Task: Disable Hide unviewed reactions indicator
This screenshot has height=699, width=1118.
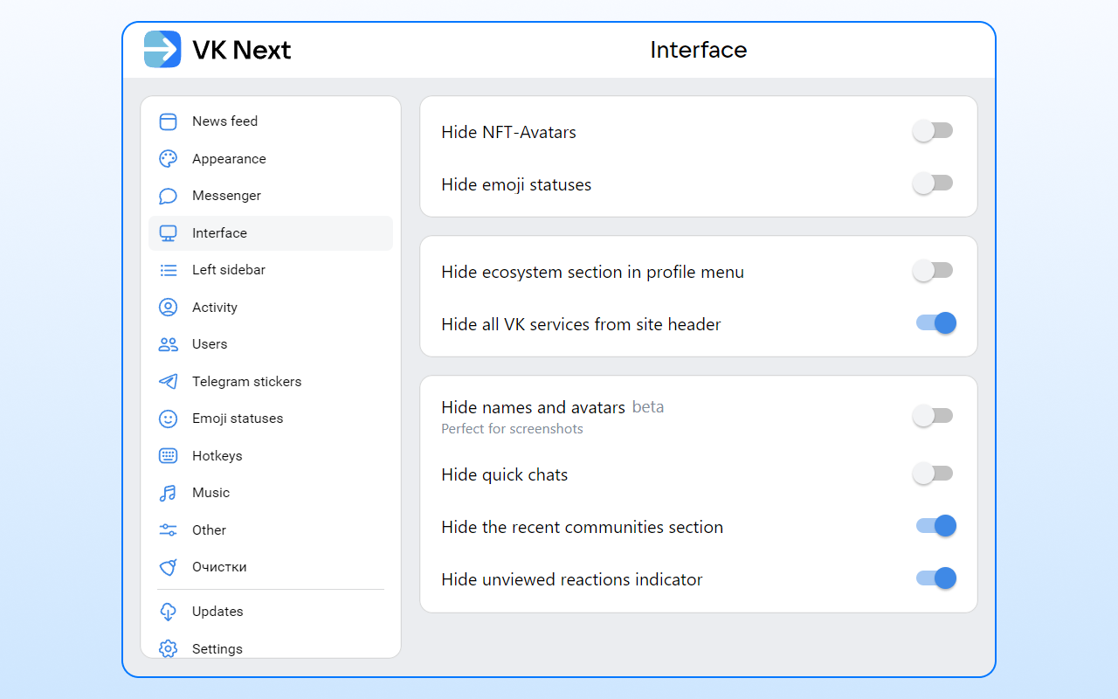Action: [935, 578]
